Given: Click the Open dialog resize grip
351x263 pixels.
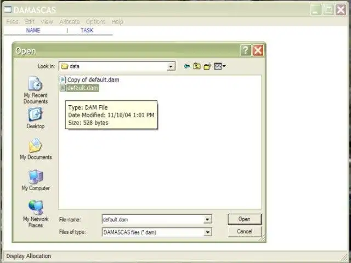Looking at the screenshot, I should click(262, 238).
